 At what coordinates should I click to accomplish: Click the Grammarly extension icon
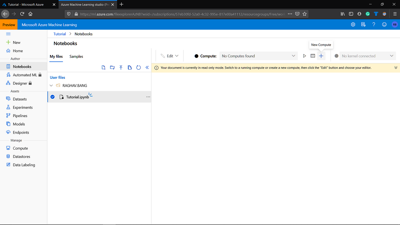368,14
